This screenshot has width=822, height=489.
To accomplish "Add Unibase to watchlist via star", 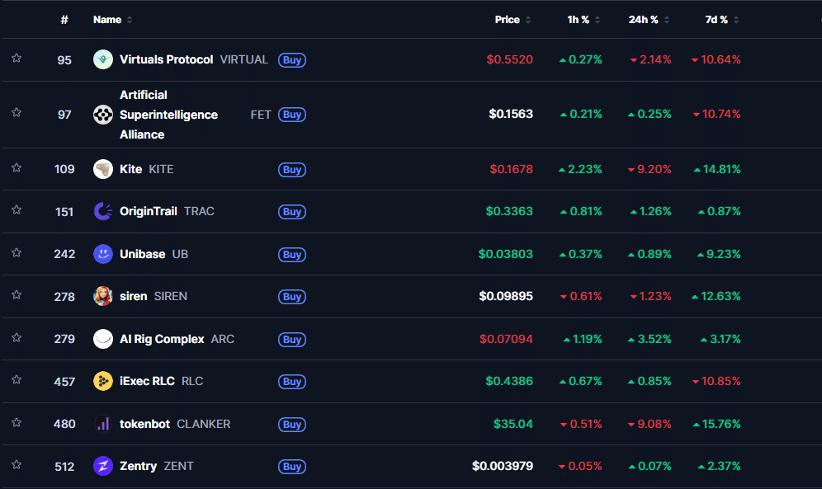I will click(17, 254).
